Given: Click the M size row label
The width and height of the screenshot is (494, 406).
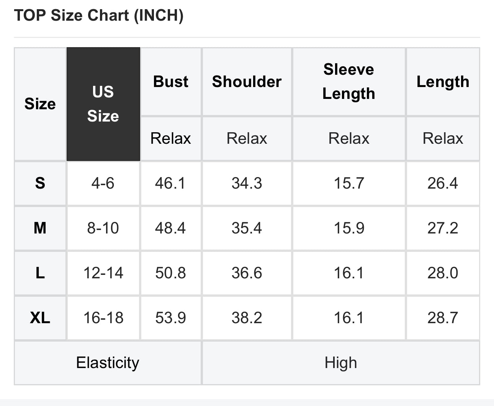Looking at the screenshot, I should click(x=40, y=228).
